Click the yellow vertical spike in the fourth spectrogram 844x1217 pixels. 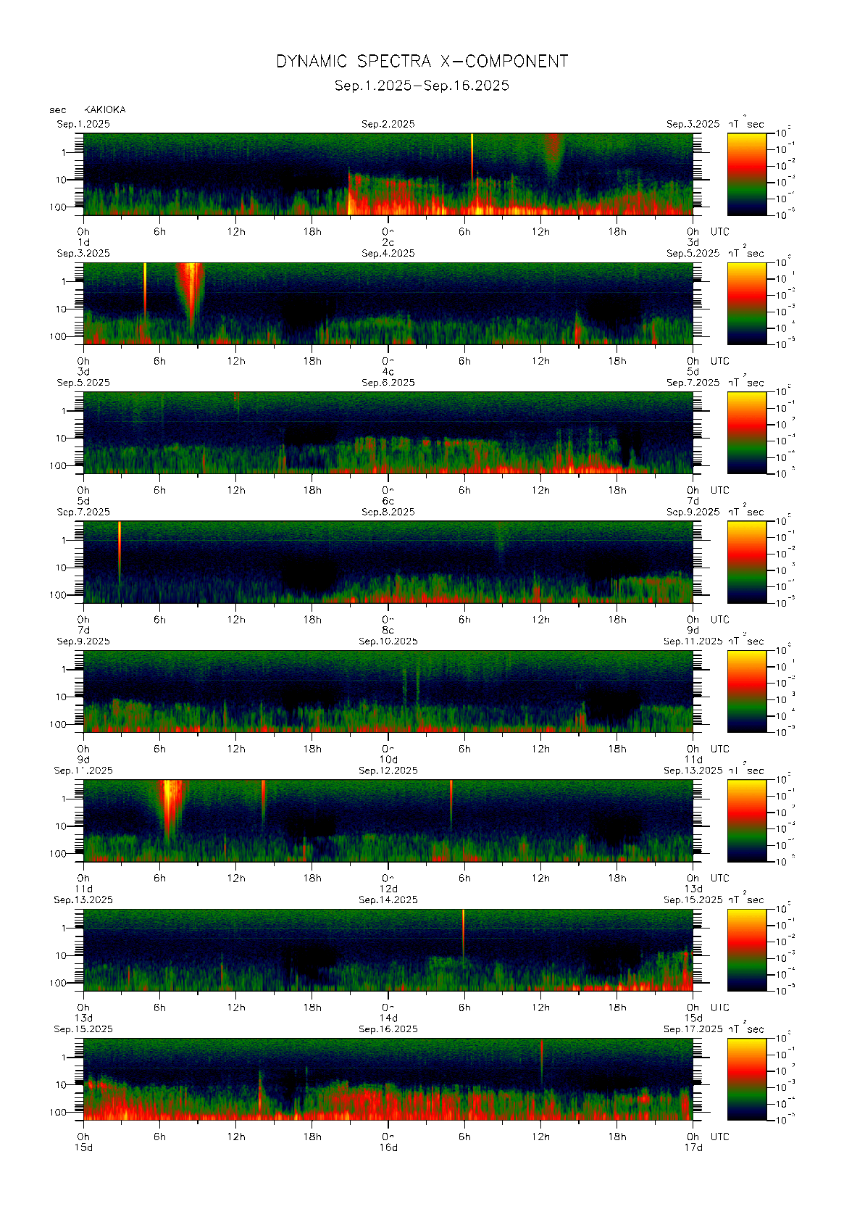120,540
